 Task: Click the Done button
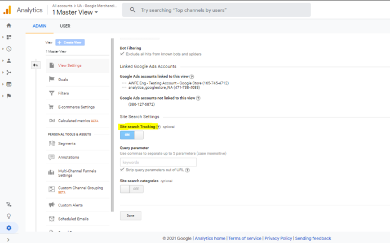(x=131, y=215)
